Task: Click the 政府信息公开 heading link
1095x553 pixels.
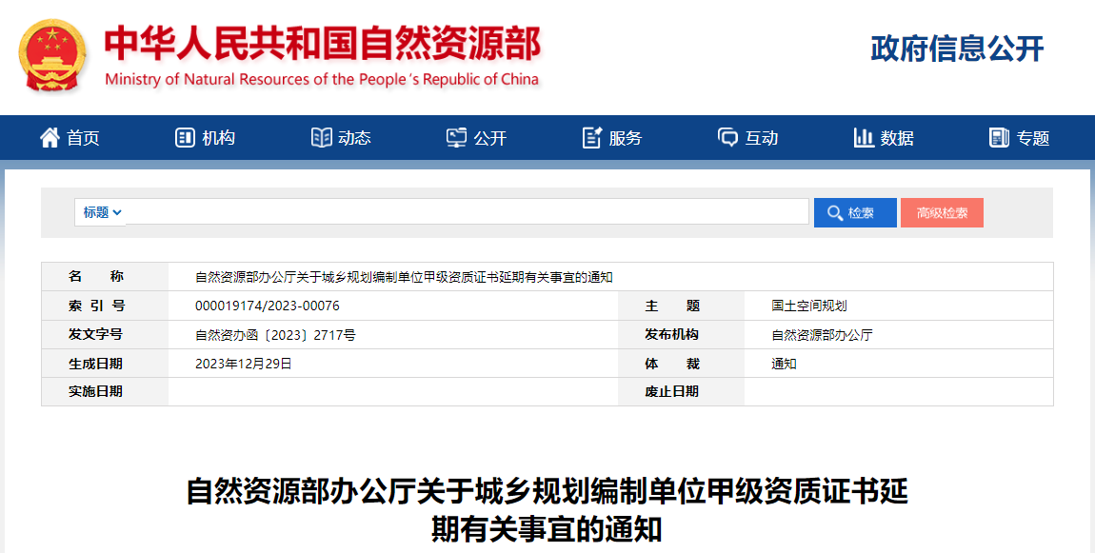Action: [957, 49]
